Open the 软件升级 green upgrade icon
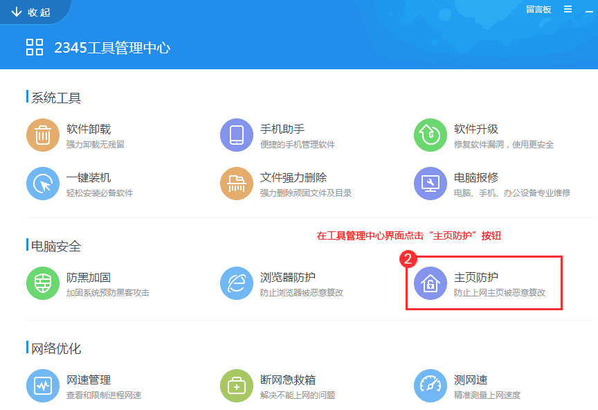This screenshot has height=410, width=598. click(x=431, y=135)
